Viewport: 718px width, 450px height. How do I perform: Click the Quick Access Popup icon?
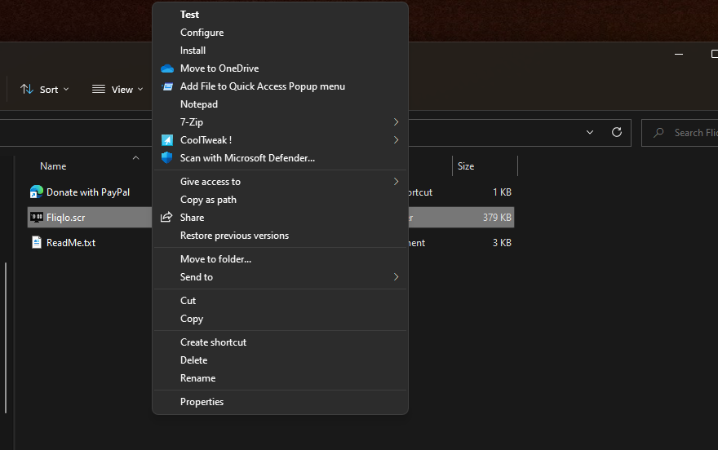(167, 86)
